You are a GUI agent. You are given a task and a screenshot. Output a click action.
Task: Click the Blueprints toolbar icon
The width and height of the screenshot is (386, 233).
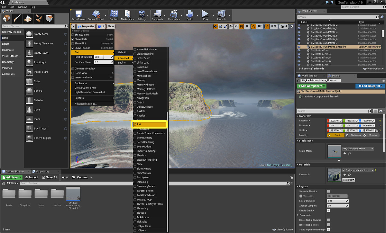click(157, 14)
